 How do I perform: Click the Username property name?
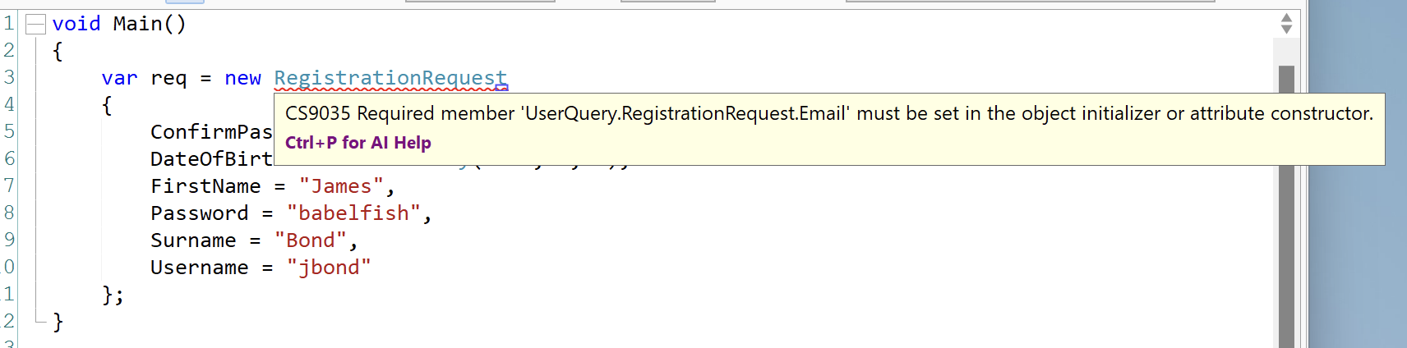199,268
